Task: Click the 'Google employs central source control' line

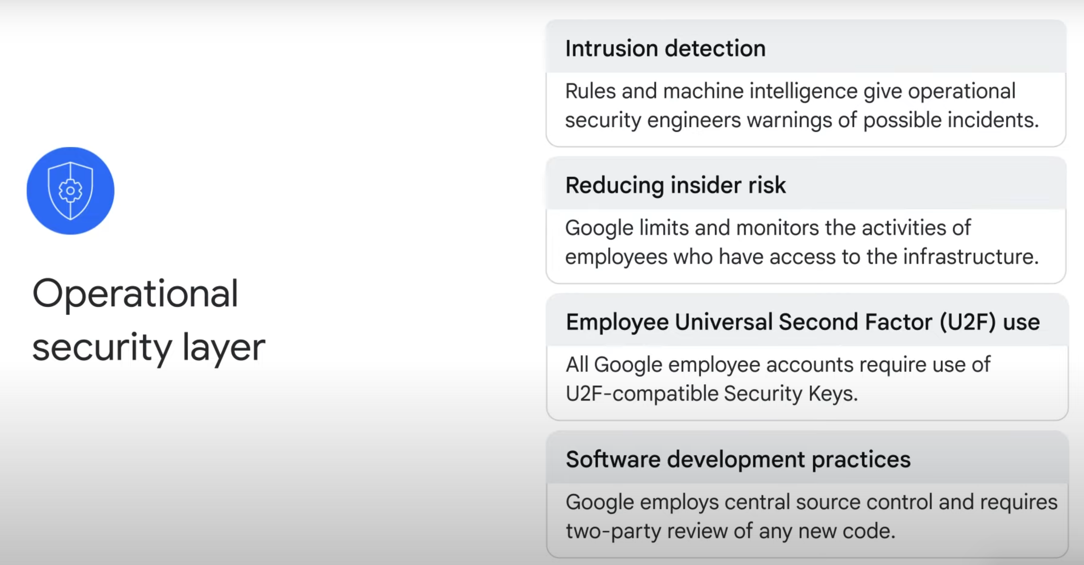Action: click(x=811, y=502)
